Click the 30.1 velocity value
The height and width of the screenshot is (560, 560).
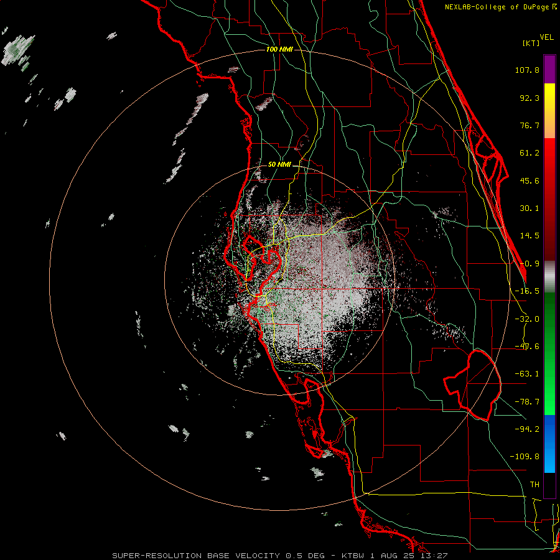pos(530,208)
